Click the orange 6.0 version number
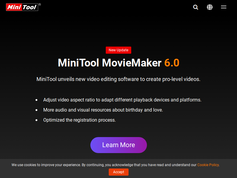237x178 pixels. click(x=172, y=63)
